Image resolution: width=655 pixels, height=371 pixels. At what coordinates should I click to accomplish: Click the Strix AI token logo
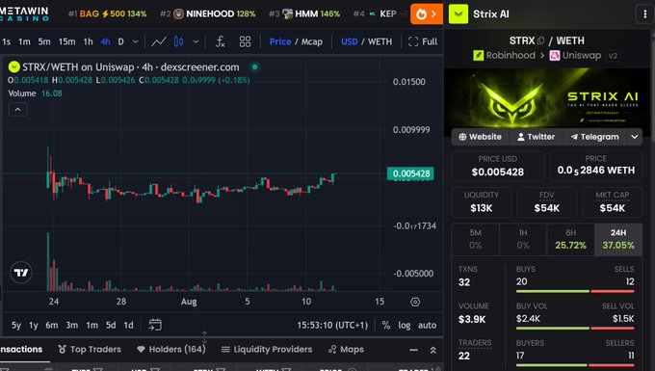click(x=458, y=14)
